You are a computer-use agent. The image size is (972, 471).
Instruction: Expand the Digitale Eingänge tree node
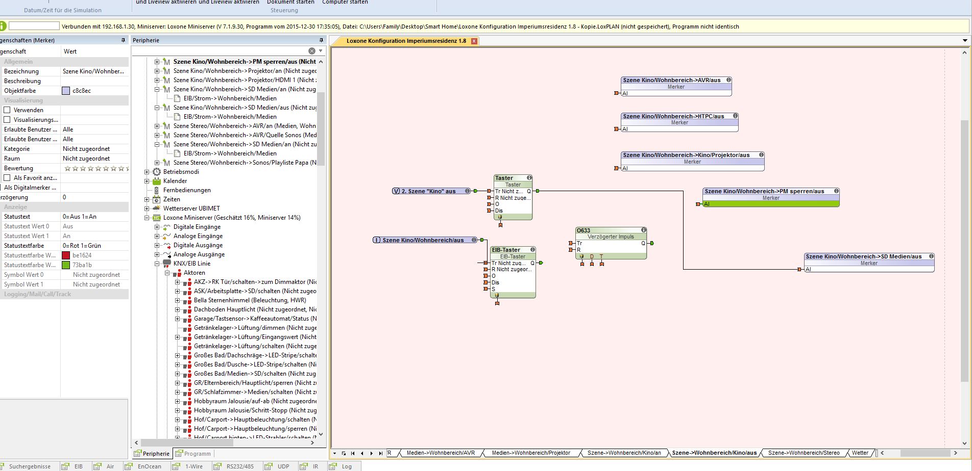pos(157,227)
